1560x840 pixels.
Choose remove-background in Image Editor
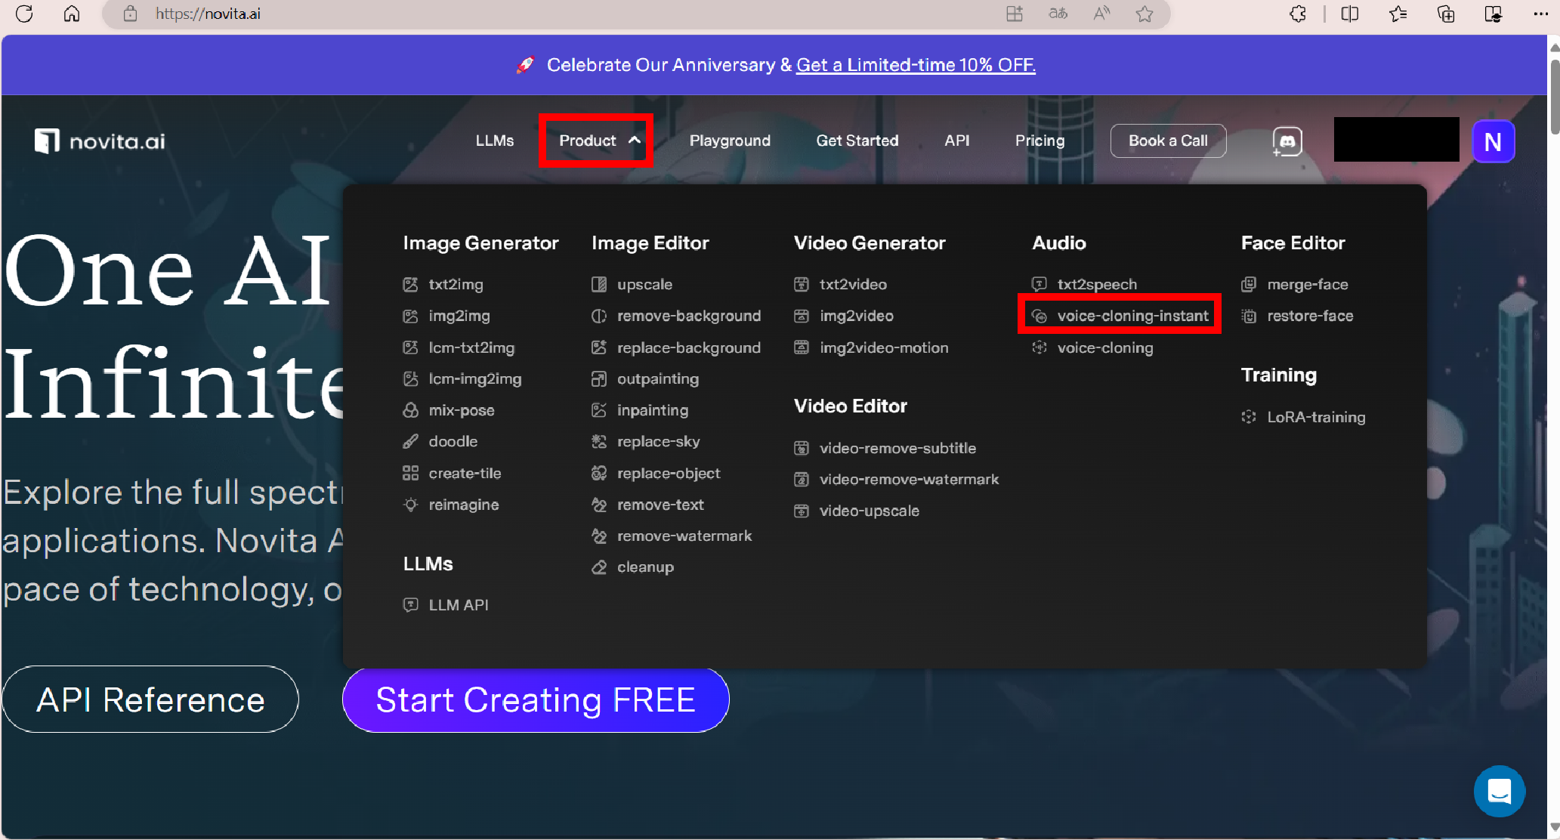pyautogui.click(x=688, y=316)
